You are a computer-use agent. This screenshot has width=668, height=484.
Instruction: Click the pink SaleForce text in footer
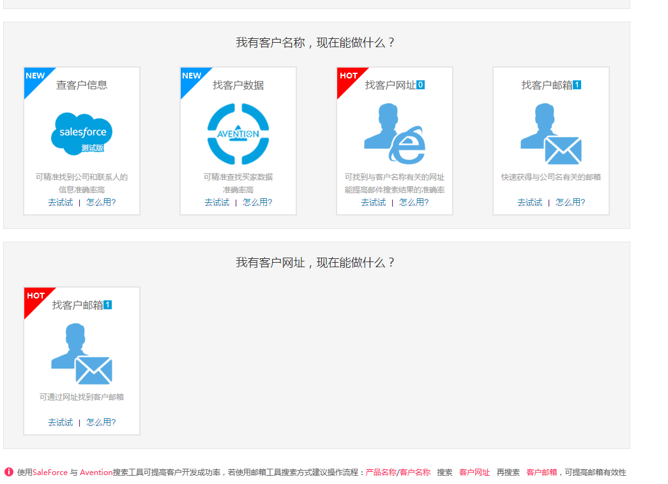[x=50, y=473]
